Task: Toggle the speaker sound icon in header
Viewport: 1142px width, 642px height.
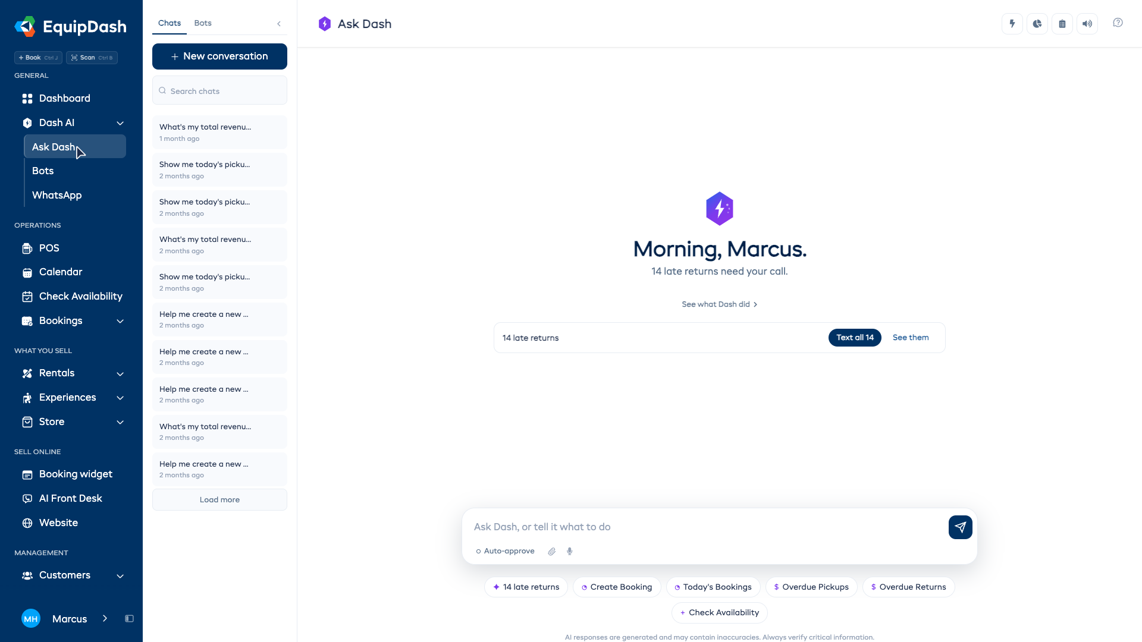Action: click(1087, 24)
